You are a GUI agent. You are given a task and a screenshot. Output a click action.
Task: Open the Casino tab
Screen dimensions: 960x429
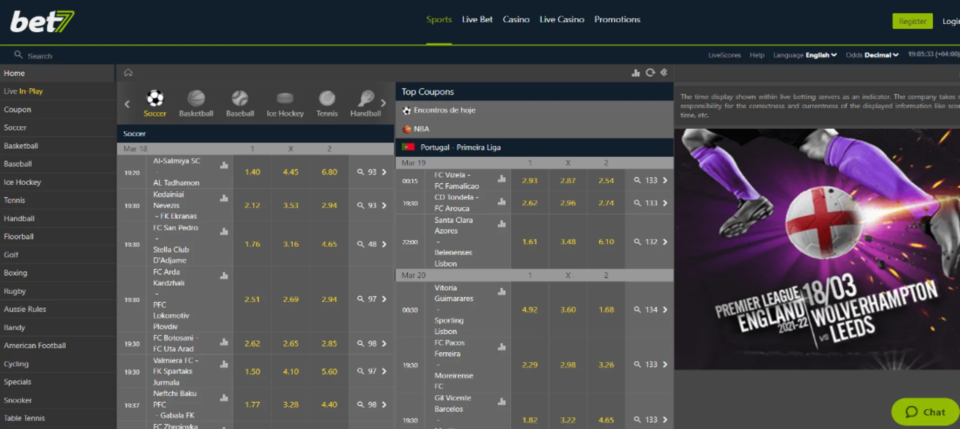pyautogui.click(x=516, y=20)
